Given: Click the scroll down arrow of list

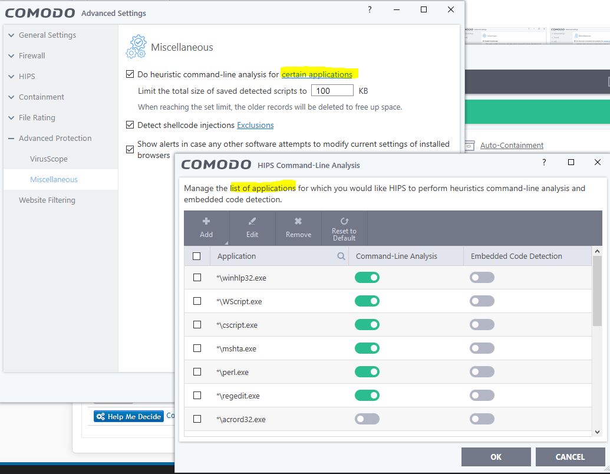Looking at the screenshot, I should pos(597,432).
